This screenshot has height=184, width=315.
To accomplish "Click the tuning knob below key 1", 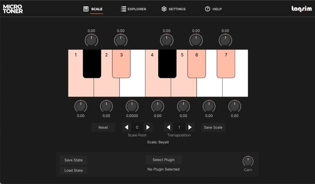I will click(81, 106).
